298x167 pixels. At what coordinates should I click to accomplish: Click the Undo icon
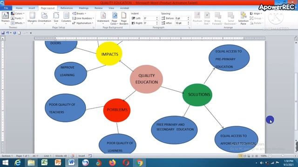pyautogui.click(x=7, y=33)
